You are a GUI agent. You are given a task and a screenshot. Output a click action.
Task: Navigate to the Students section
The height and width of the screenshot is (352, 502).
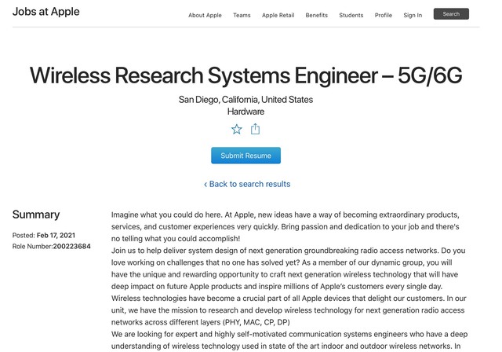coord(351,15)
